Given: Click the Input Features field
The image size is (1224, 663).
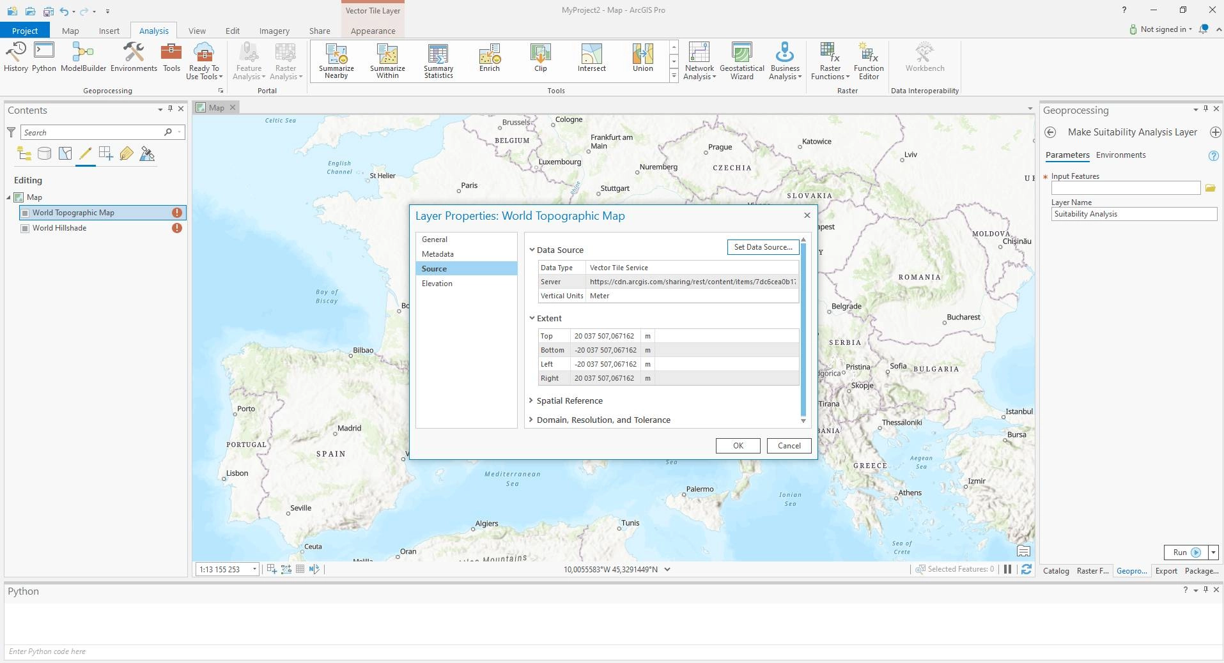Looking at the screenshot, I should click(x=1126, y=188).
